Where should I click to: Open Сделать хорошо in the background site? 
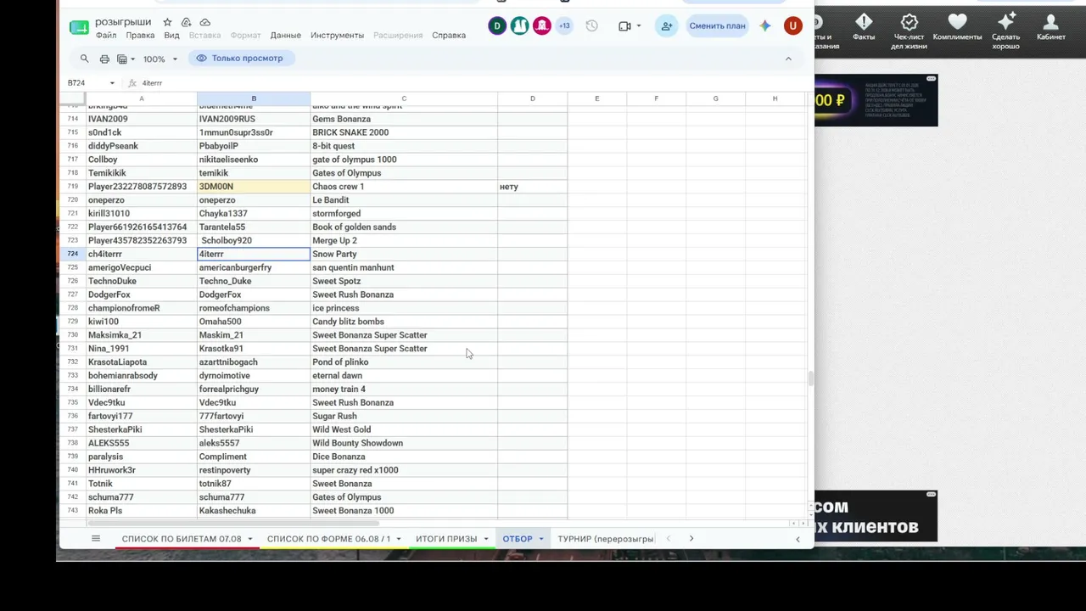click(1006, 31)
